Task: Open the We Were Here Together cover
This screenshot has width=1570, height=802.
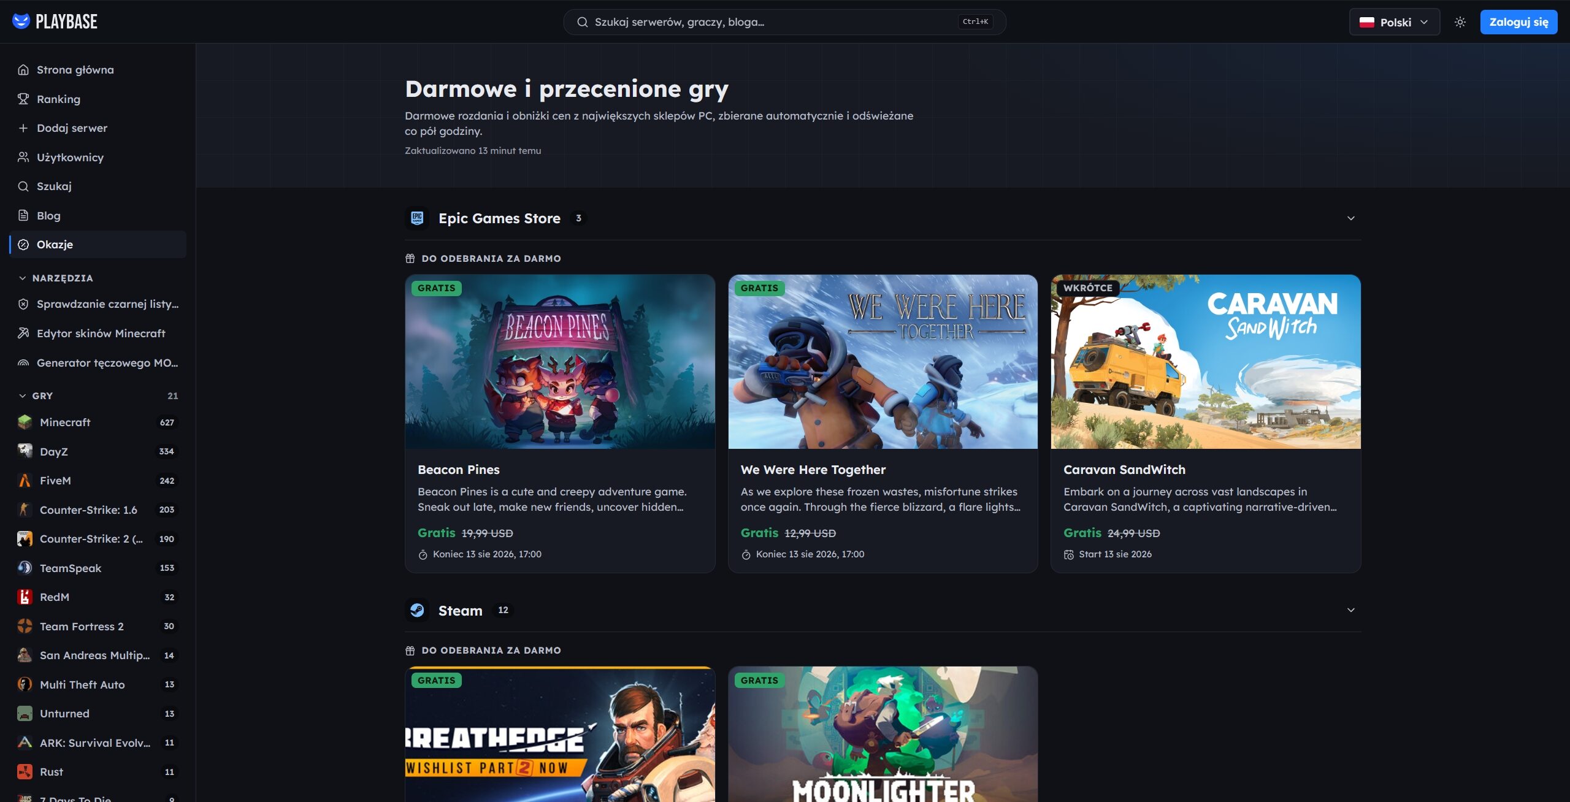Action: pos(883,362)
